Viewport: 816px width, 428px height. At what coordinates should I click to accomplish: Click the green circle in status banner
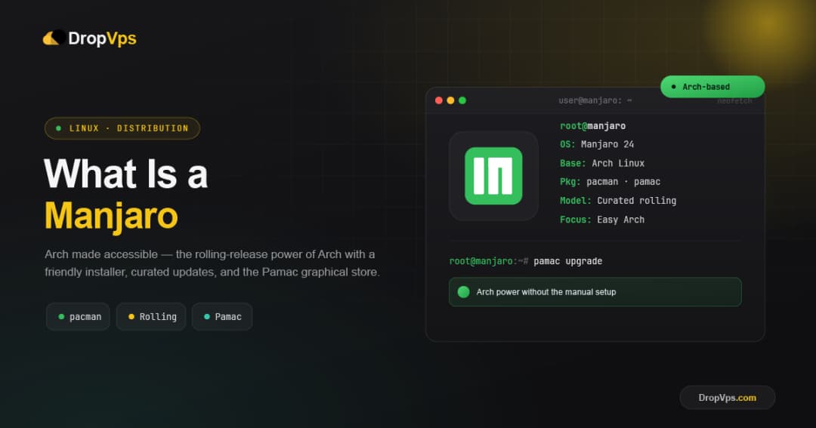(x=463, y=291)
